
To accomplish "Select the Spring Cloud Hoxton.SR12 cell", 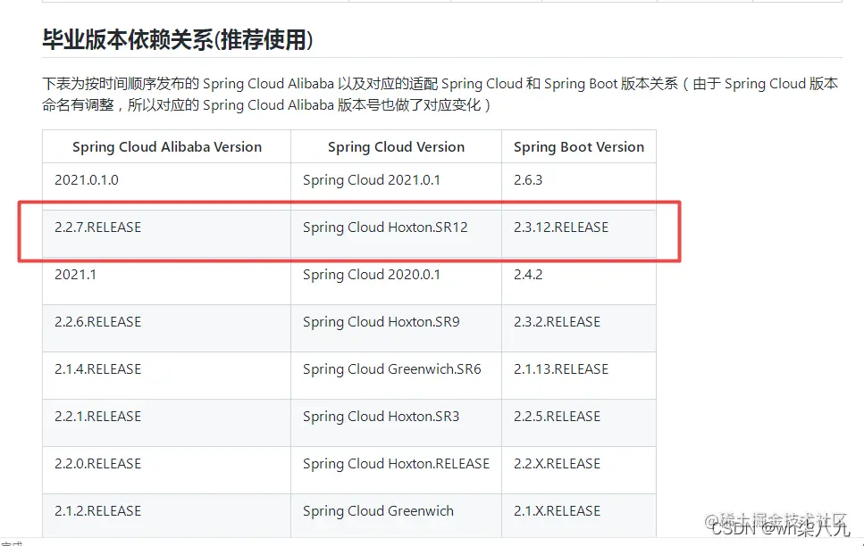I will tap(396, 234).
